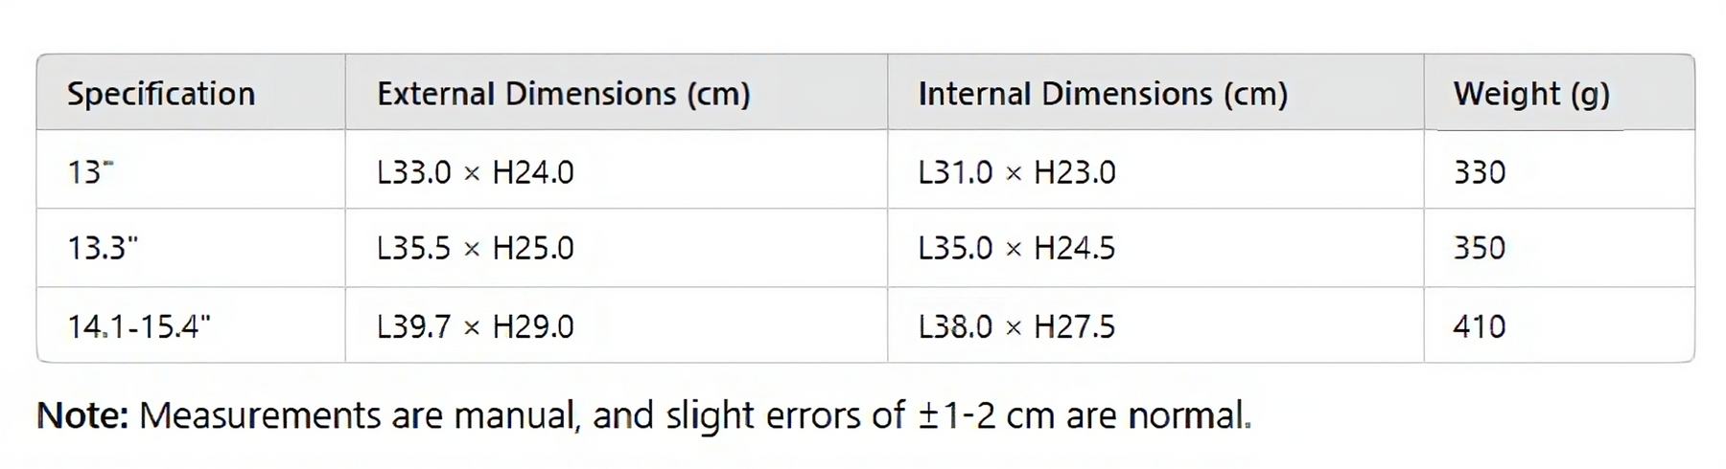The image size is (1726, 469).
Task: Click the word "normal" ending the note
Action: pyautogui.click(x=1188, y=415)
